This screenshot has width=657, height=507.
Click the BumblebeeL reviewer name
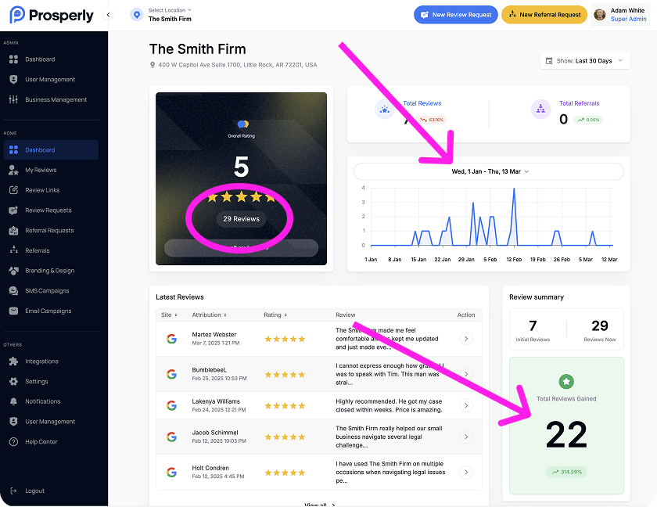click(x=209, y=369)
